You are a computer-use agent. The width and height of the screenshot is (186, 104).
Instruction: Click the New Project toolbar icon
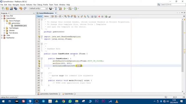tap(7, 8)
